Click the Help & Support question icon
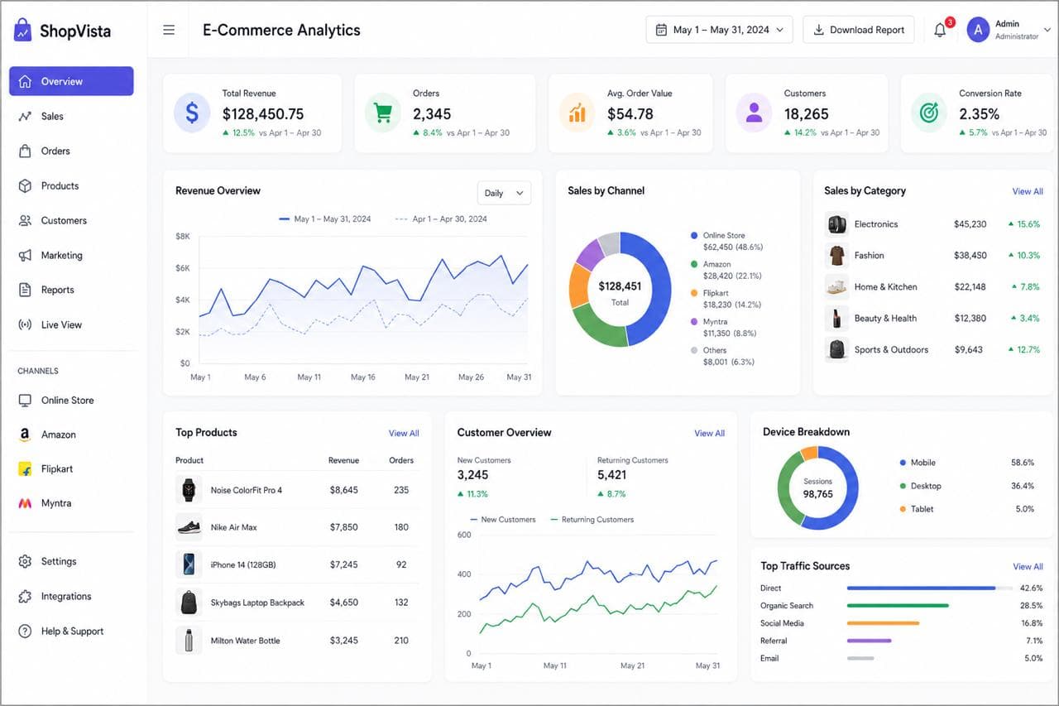The width and height of the screenshot is (1059, 706). (x=25, y=631)
